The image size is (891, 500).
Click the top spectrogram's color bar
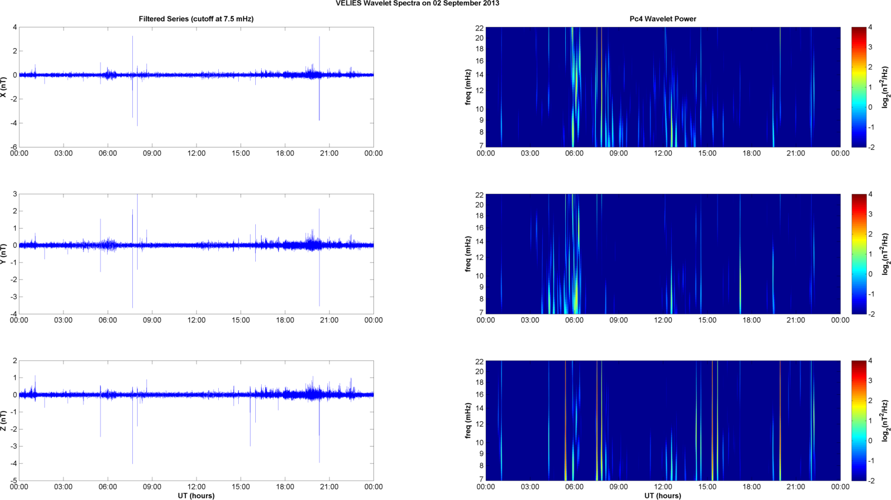point(859,87)
